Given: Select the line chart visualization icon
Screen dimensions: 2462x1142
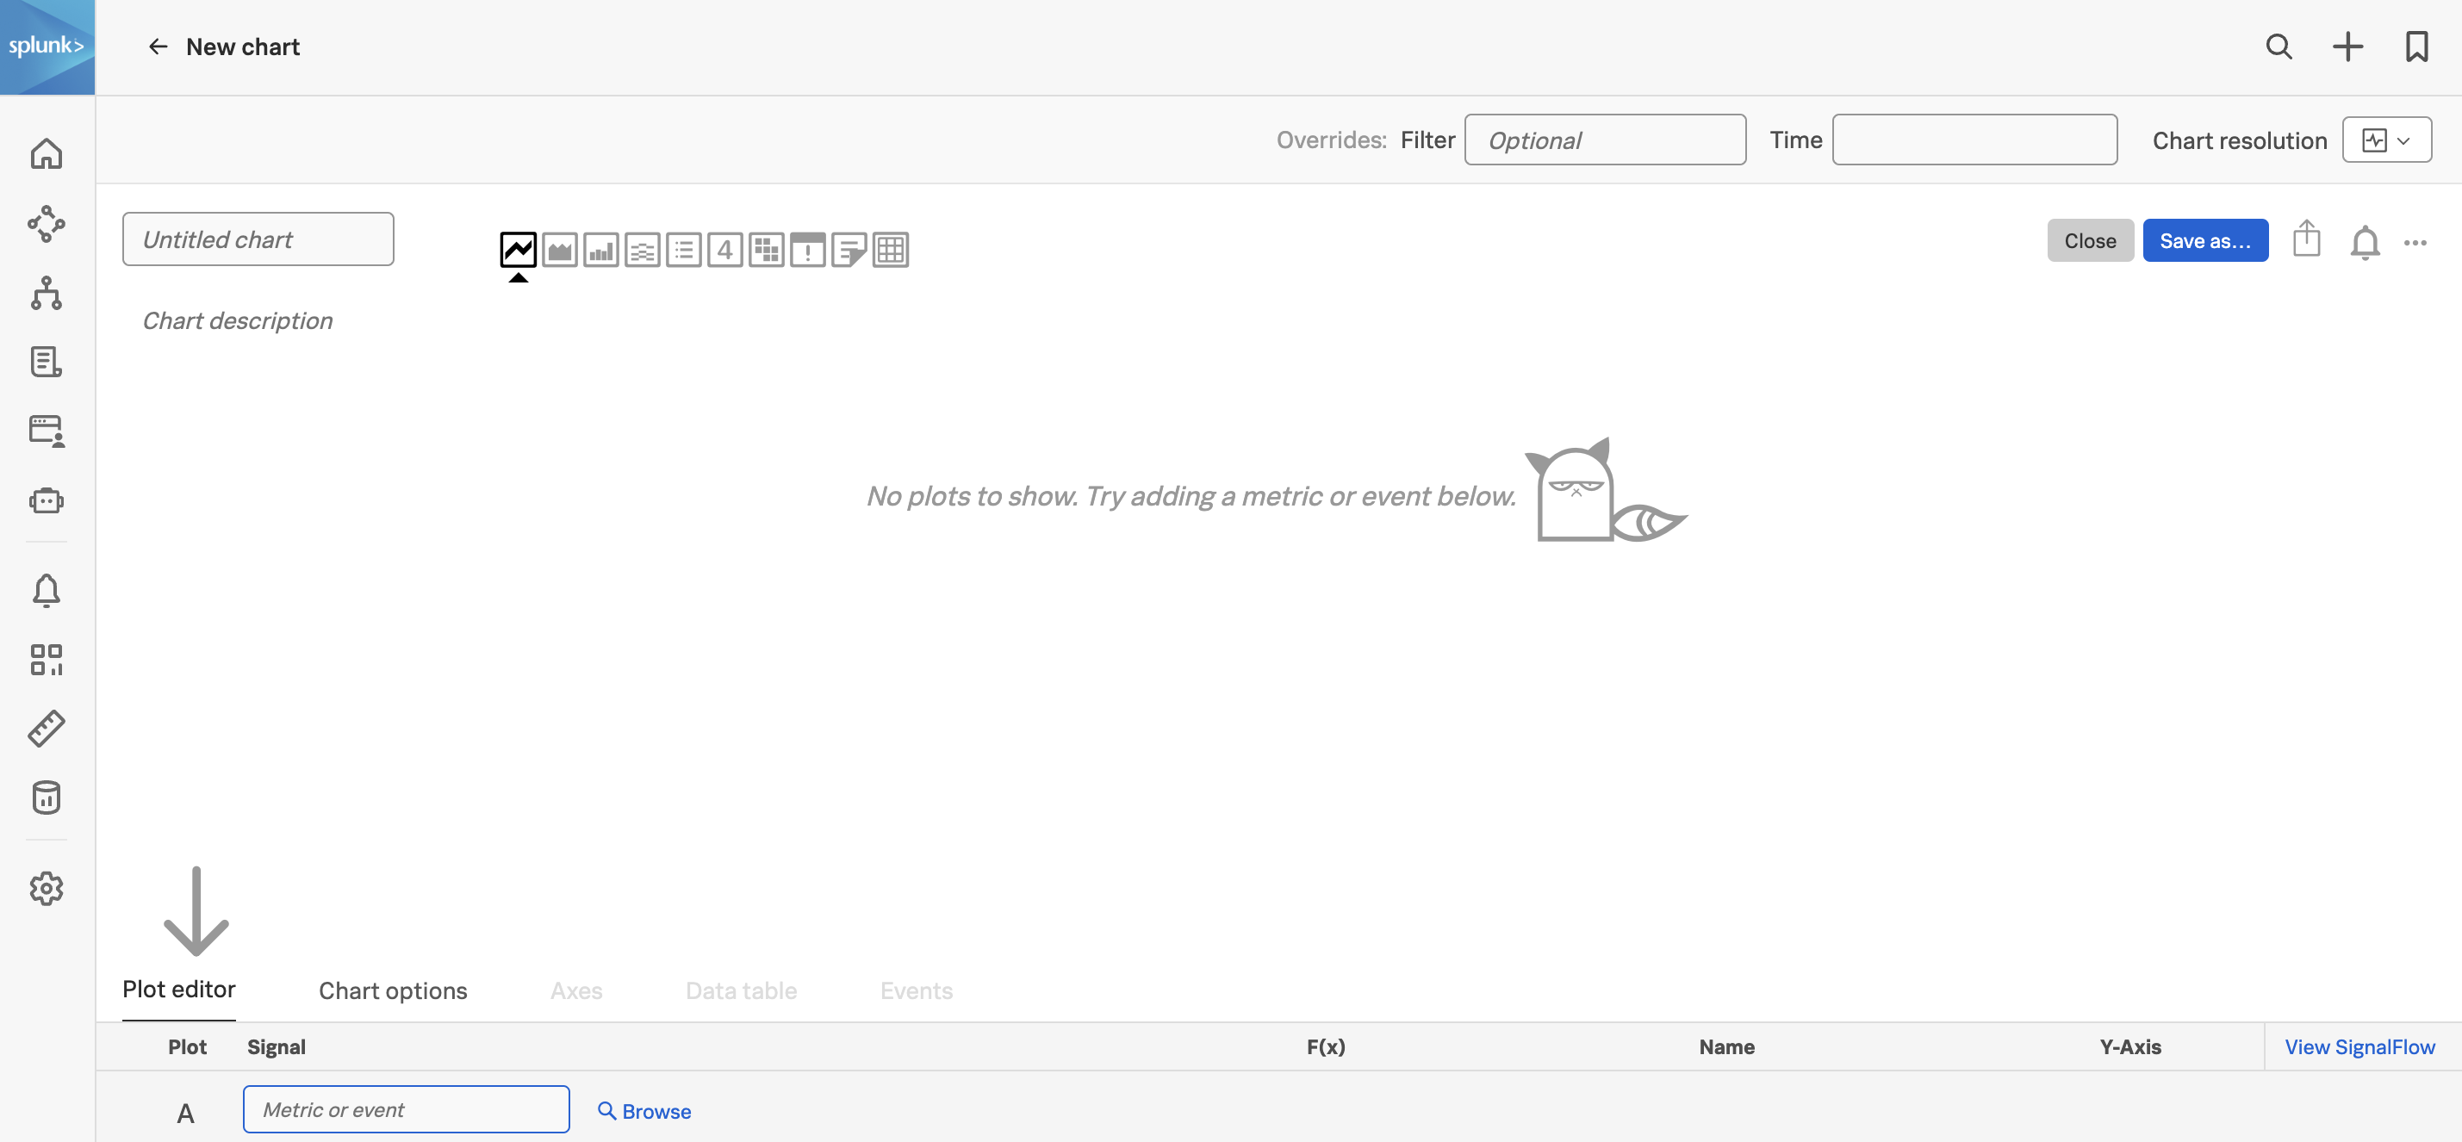Looking at the screenshot, I should pyautogui.click(x=518, y=246).
